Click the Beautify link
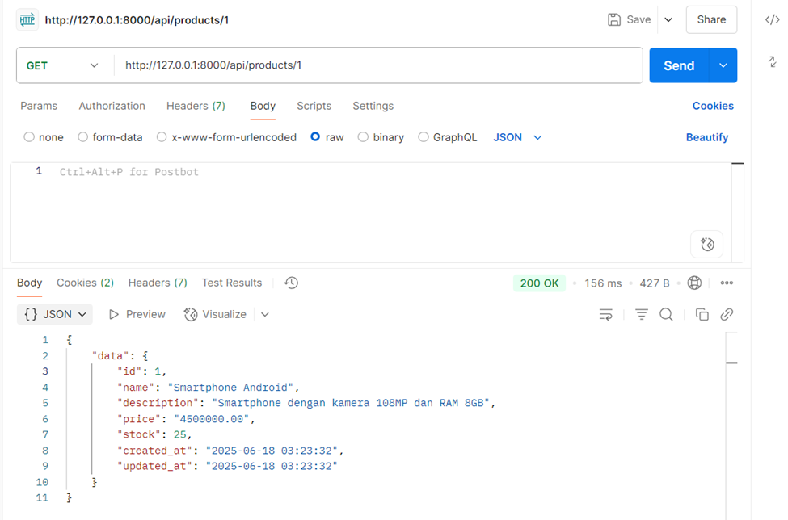 point(706,137)
